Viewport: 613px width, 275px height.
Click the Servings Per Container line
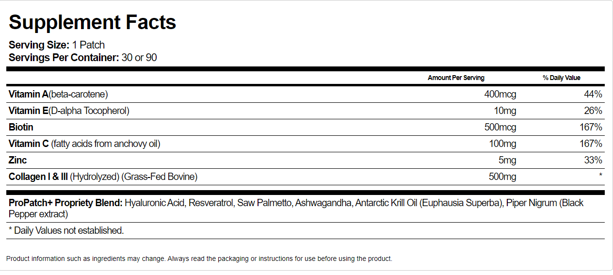pyautogui.click(x=82, y=58)
